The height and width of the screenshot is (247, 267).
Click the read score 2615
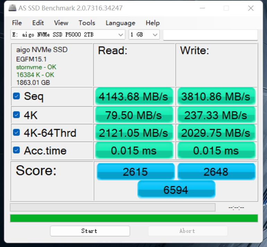(x=136, y=171)
